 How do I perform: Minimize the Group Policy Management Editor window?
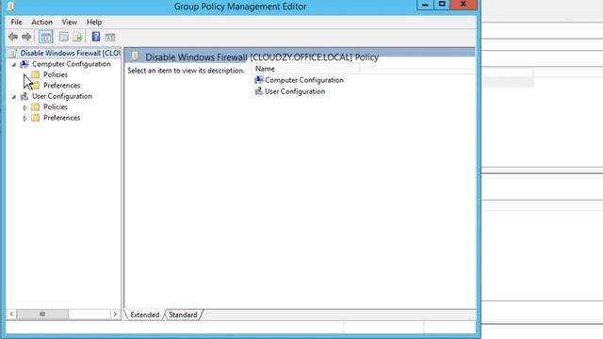425,5
